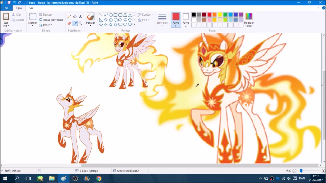
Task: Open taskbar Search magnifier
Action: coord(17,179)
